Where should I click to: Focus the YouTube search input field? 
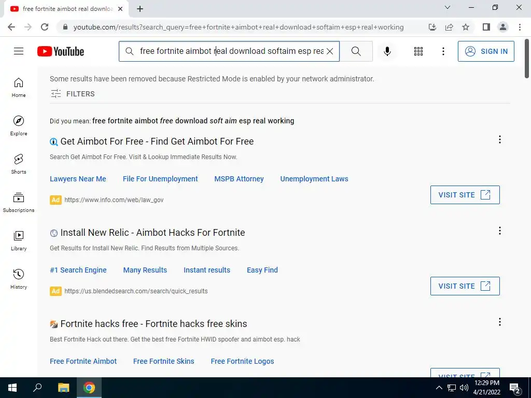click(x=230, y=51)
